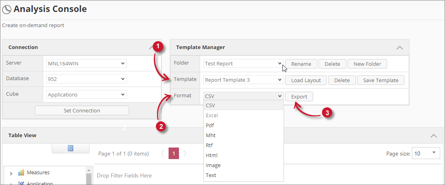Delete the selected folder
Image resolution: width=445 pixels, height=185 pixels.
coord(332,64)
